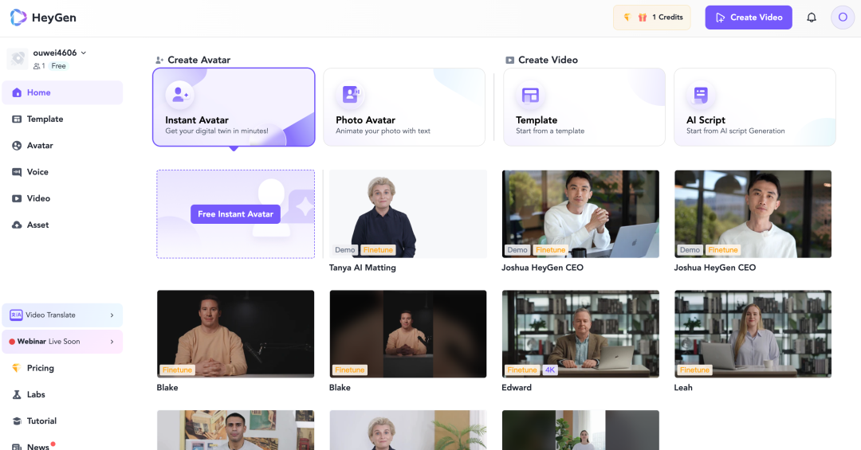Click the Demo badge on Tanya AI Matting
This screenshot has width=861, height=450.
point(345,250)
